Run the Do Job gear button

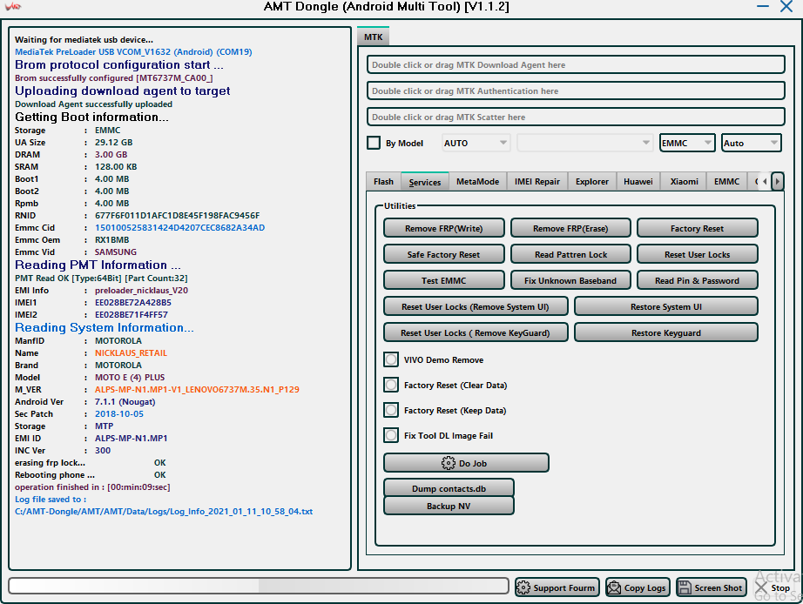click(466, 463)
